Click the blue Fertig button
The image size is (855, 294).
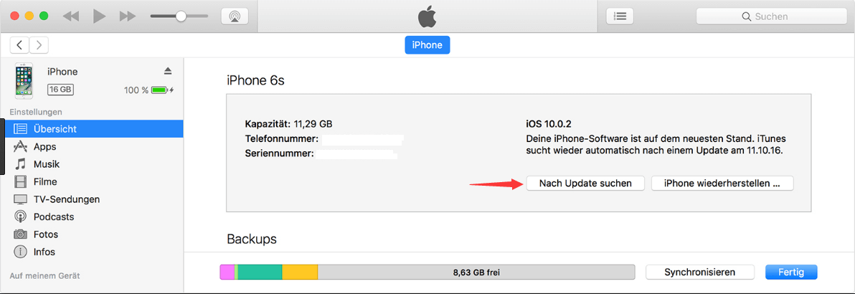coord(791,272)
